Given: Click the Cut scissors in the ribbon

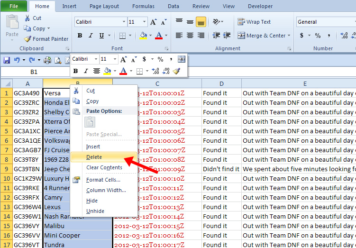Looking at the screenshot, I should coord(27,18).
